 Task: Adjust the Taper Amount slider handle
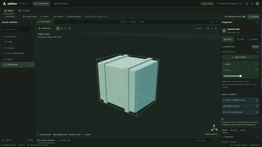(x=240, y=76)
